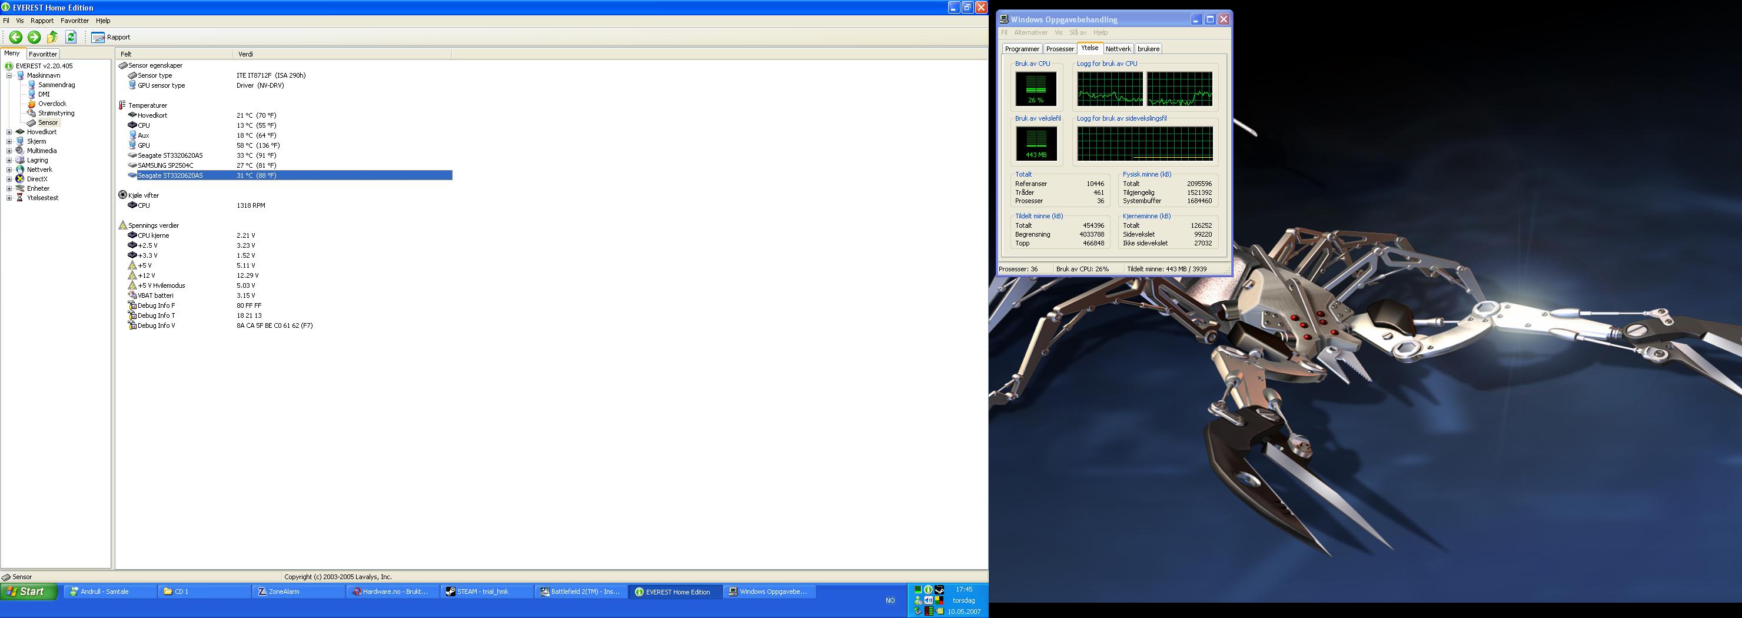Expand the Multimedia tree node

[x=9, y=151]
